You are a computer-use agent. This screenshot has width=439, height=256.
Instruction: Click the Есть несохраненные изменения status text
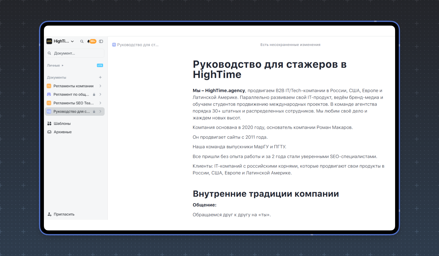(290, 45)
